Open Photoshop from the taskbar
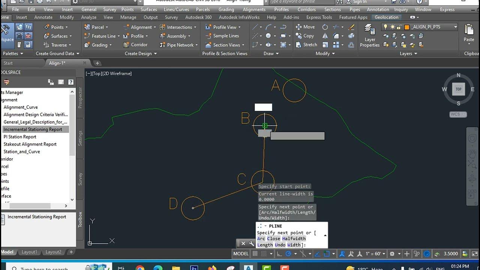Image resolution: width=480 pixels, height=270 pixels. coord(194,268)
